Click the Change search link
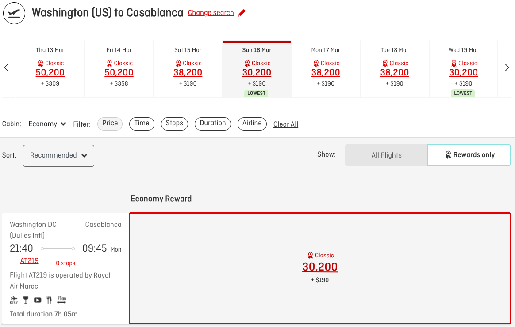Image resolution: width=515 pixels, height=327 pixels. [211, 13]
